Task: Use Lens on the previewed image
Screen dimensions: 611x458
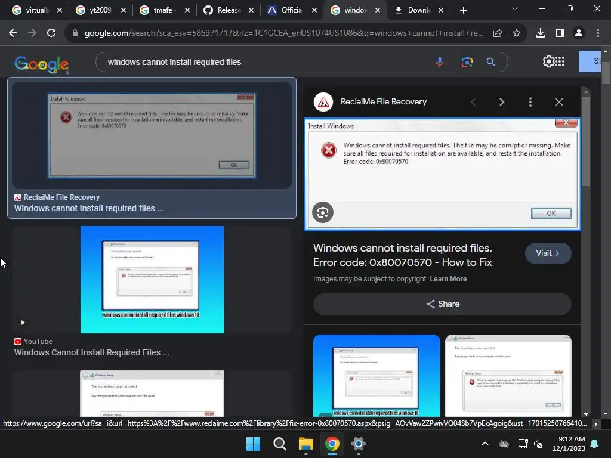Action: [x=323, y=212]
